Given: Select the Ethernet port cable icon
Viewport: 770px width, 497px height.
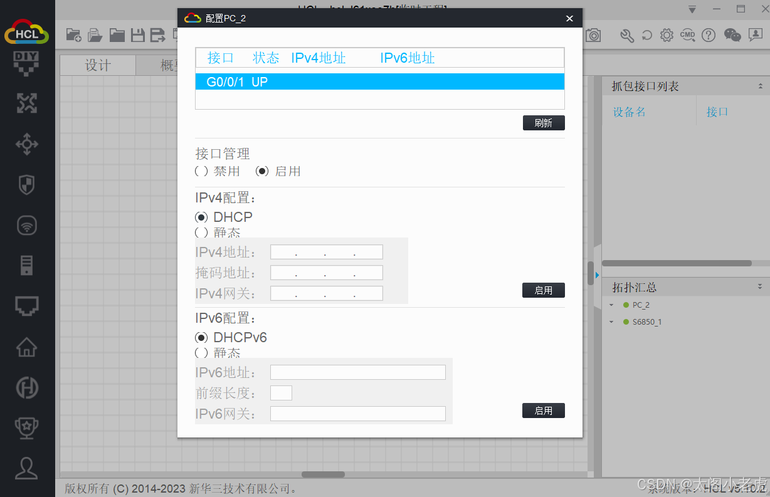Looking at the screenshot, I should pyautogui.click(x=27, y=306).
